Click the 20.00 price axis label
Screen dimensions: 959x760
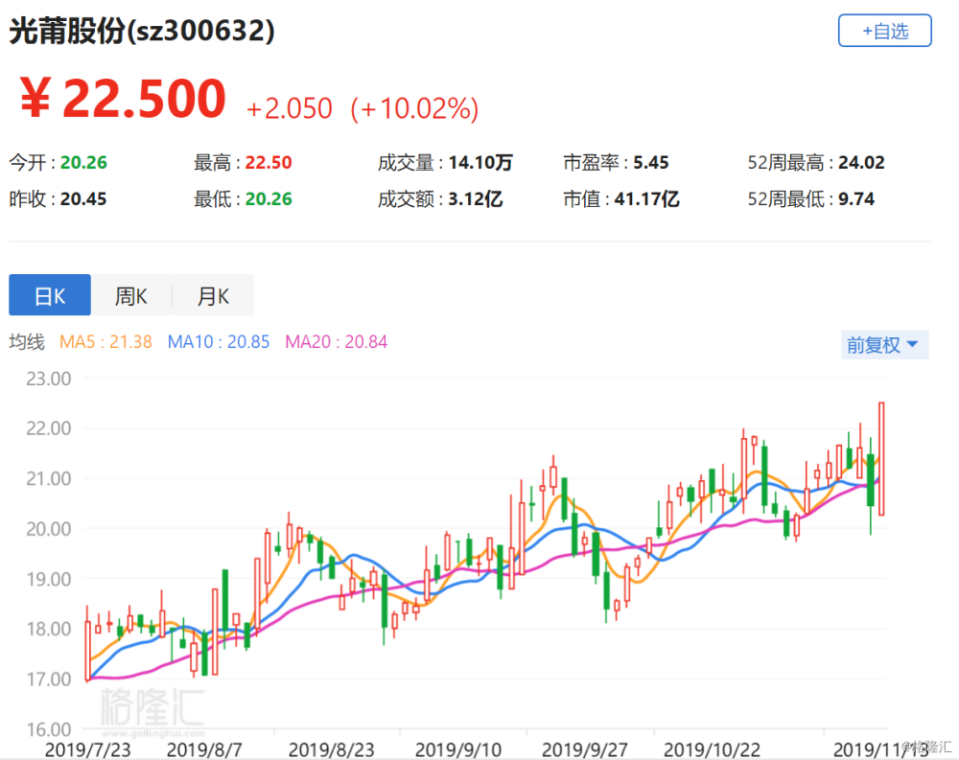pyautogui.click(x=48, y=529)
